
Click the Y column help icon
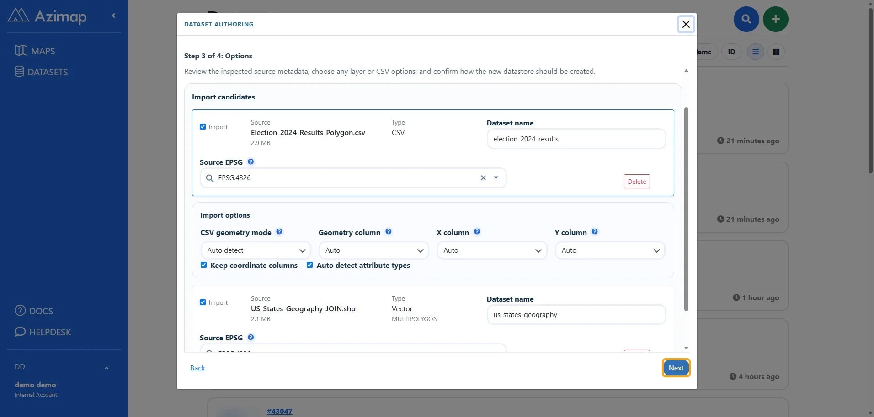(595, 232)
